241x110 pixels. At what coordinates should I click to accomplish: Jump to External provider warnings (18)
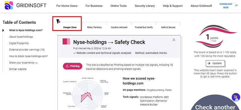pos(27,50)
